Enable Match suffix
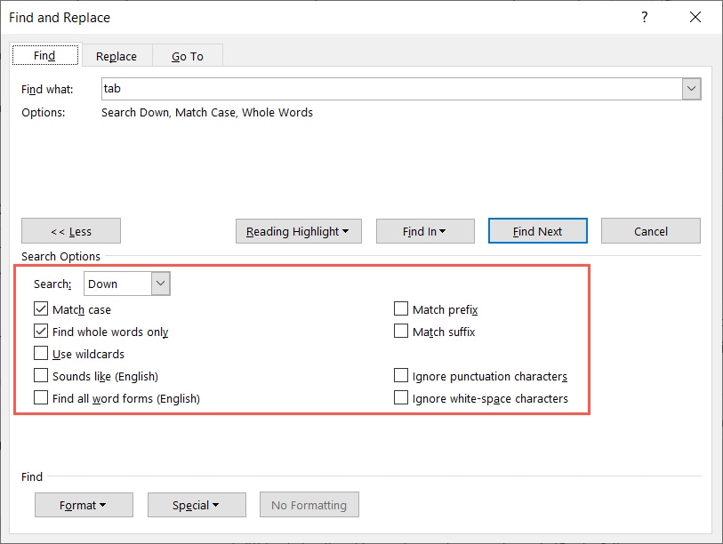The image size is (723, 544). [x=401, y=332]
